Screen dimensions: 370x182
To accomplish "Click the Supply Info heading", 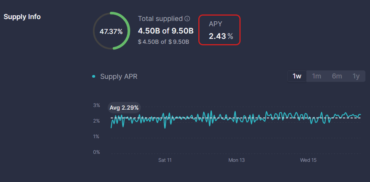I will pos(22,17).
